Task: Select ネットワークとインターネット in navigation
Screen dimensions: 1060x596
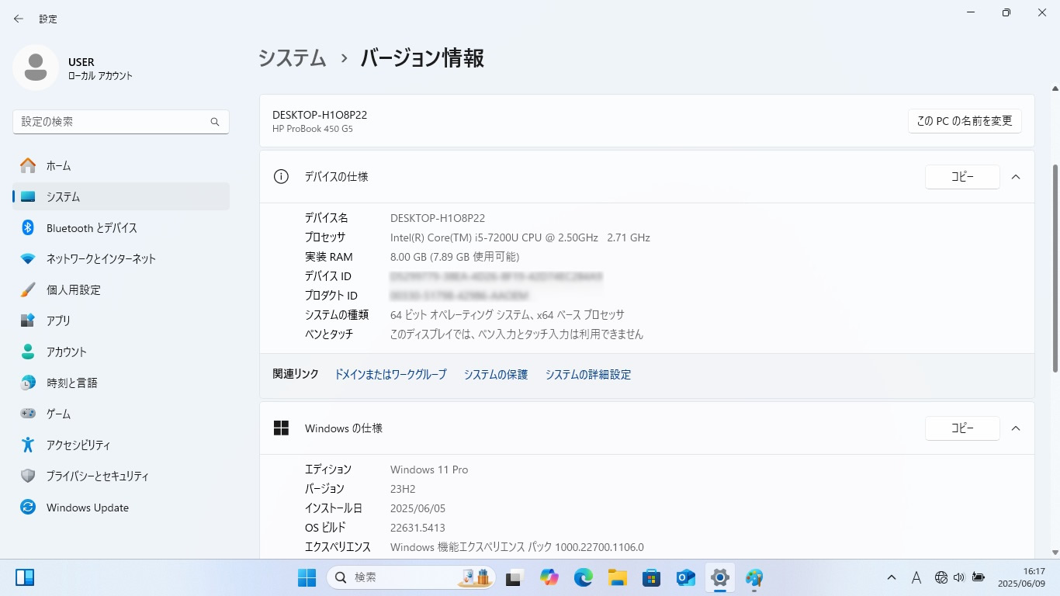Action: [x=121, y=258]
